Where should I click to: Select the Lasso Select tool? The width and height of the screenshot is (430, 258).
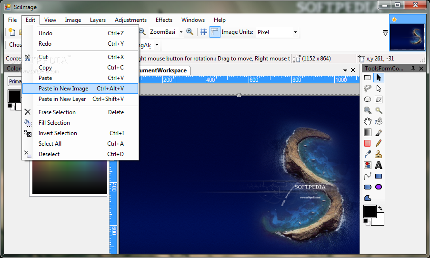click(x=368, y=89)
